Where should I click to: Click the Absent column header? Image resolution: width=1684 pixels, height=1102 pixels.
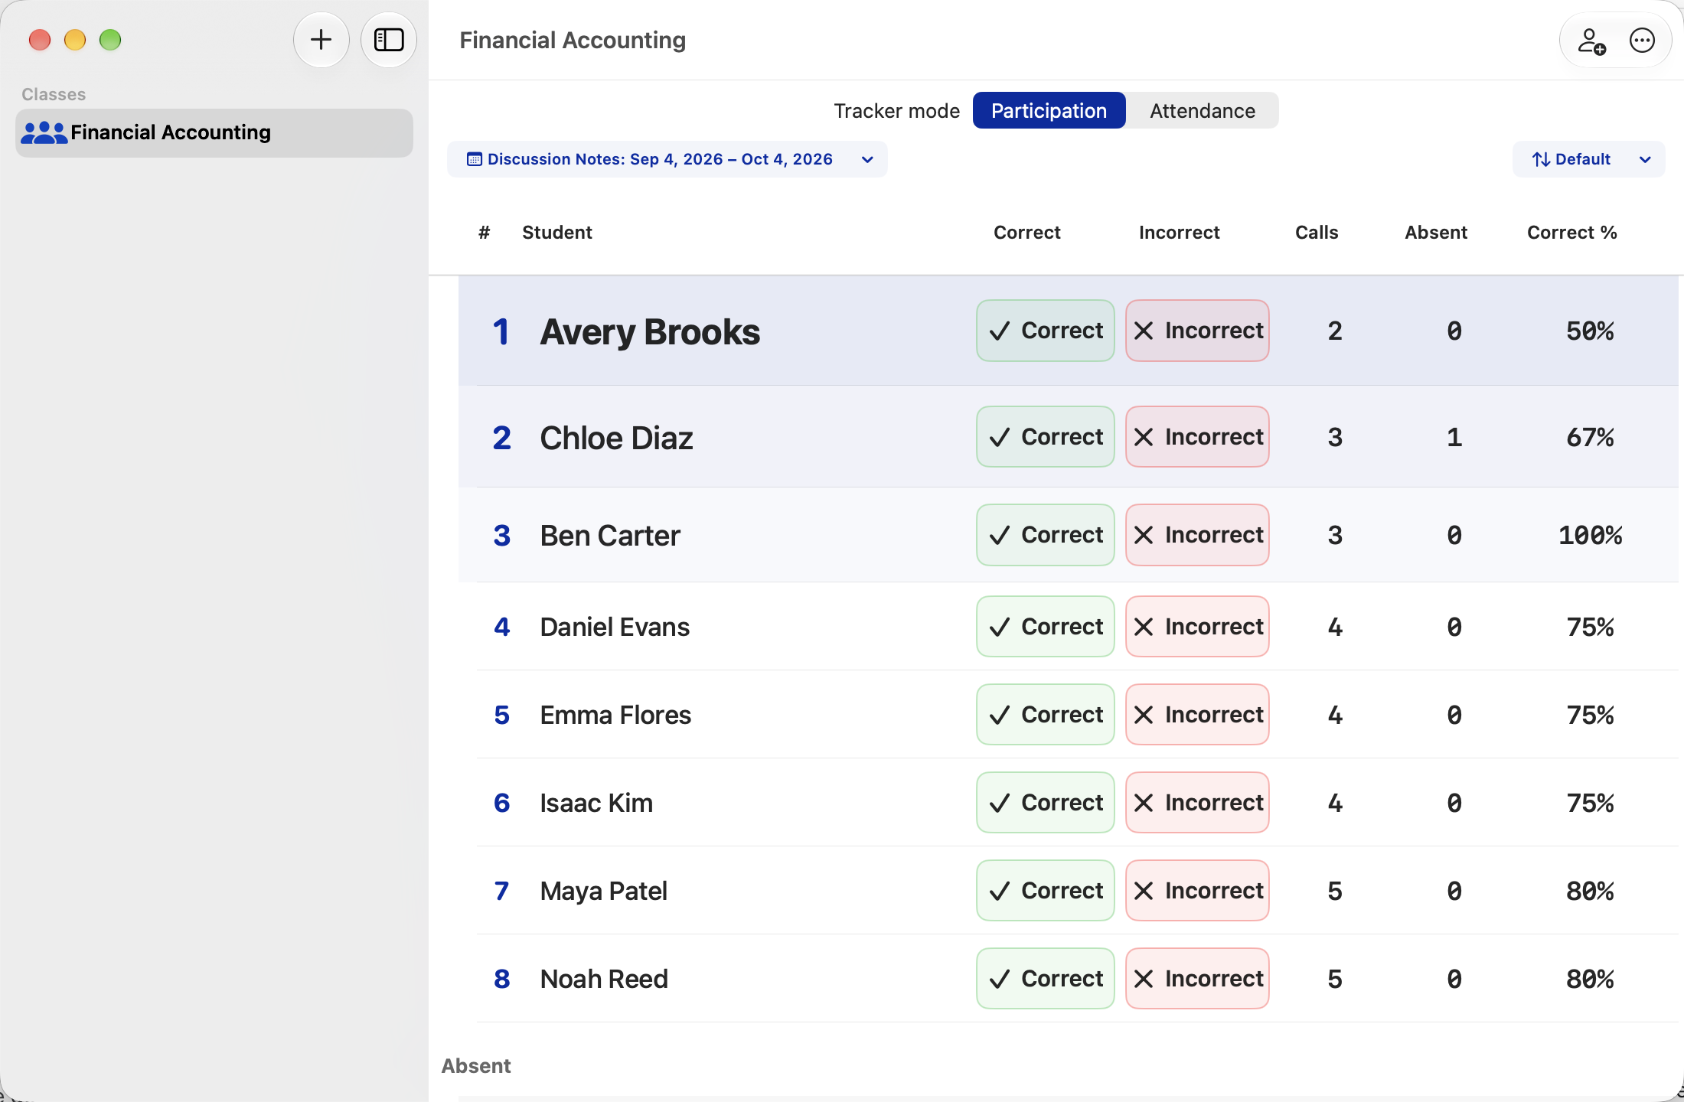[1436, 233]
